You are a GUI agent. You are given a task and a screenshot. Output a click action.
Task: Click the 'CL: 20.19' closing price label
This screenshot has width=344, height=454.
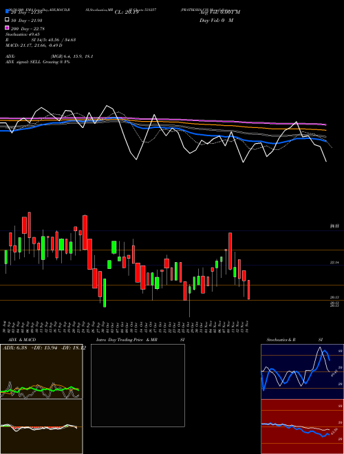[127, 12]
